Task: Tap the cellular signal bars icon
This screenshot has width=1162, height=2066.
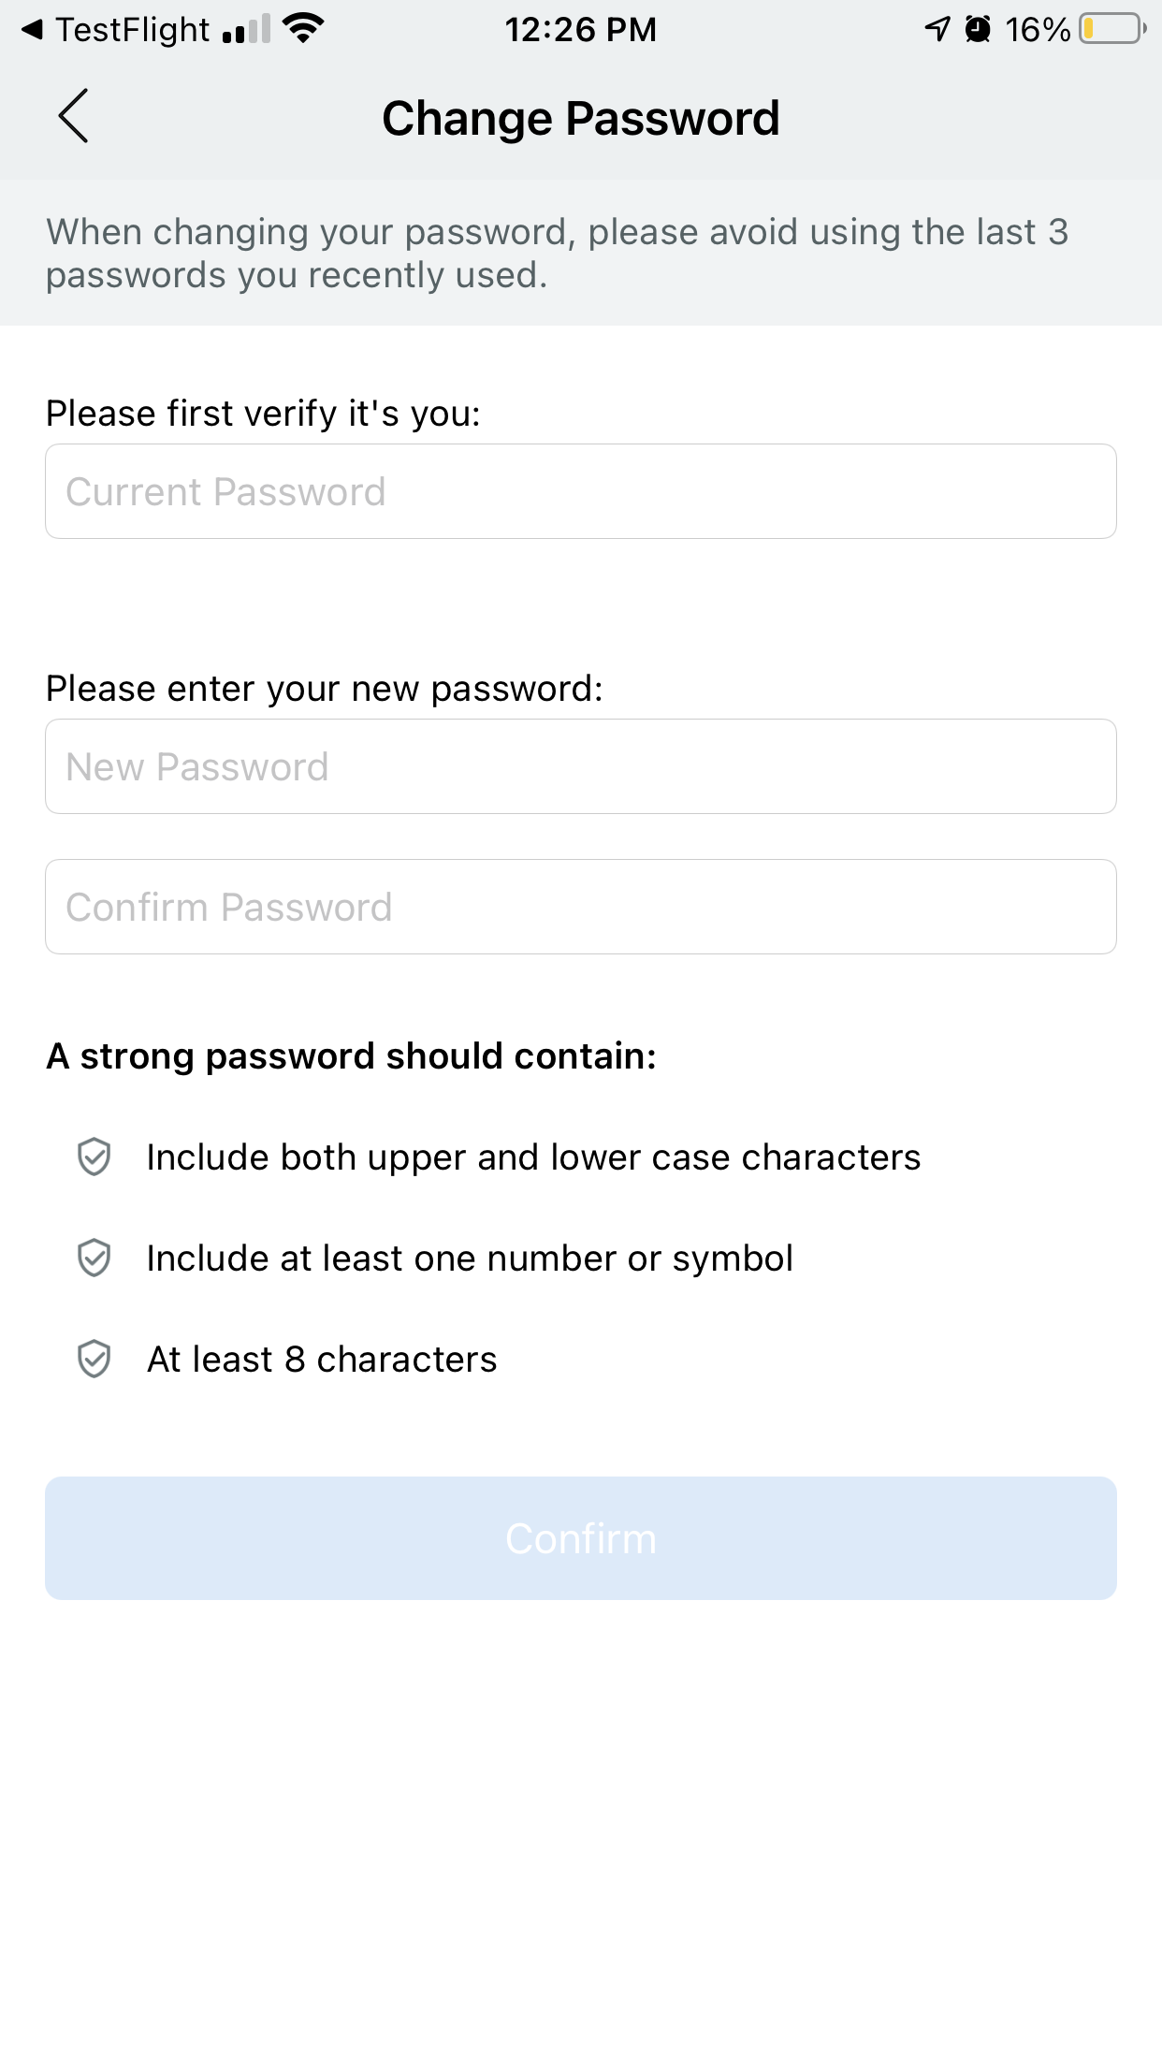Action: [x=246, y=30]
